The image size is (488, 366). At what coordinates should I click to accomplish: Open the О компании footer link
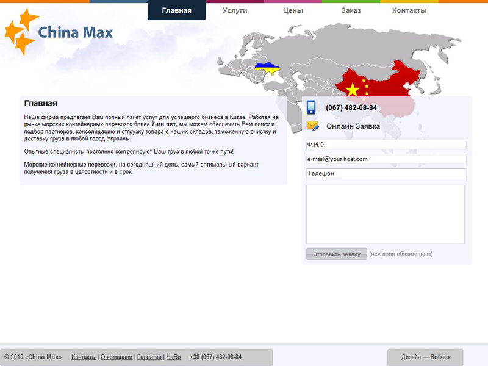click(x=117, y=357)
